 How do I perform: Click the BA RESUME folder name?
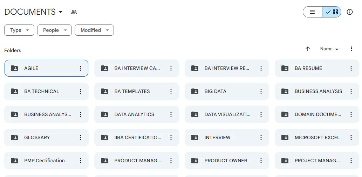[x=308, y=68]
